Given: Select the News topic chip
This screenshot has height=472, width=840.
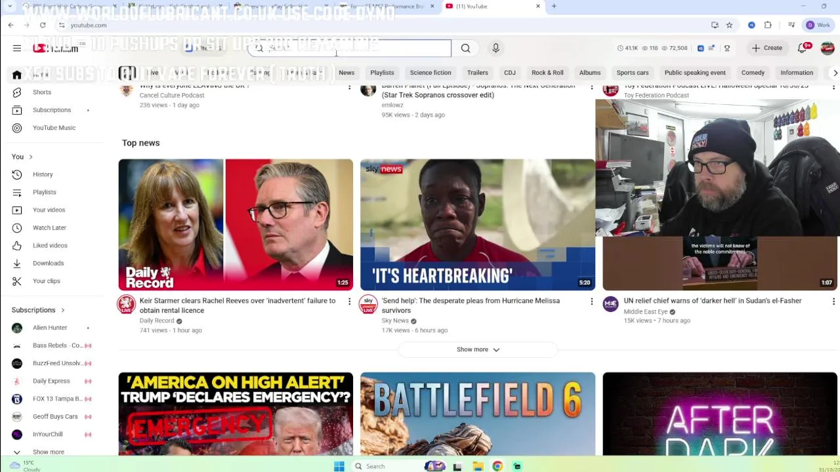Looking at the screenshot, I should tap(346, 73).
